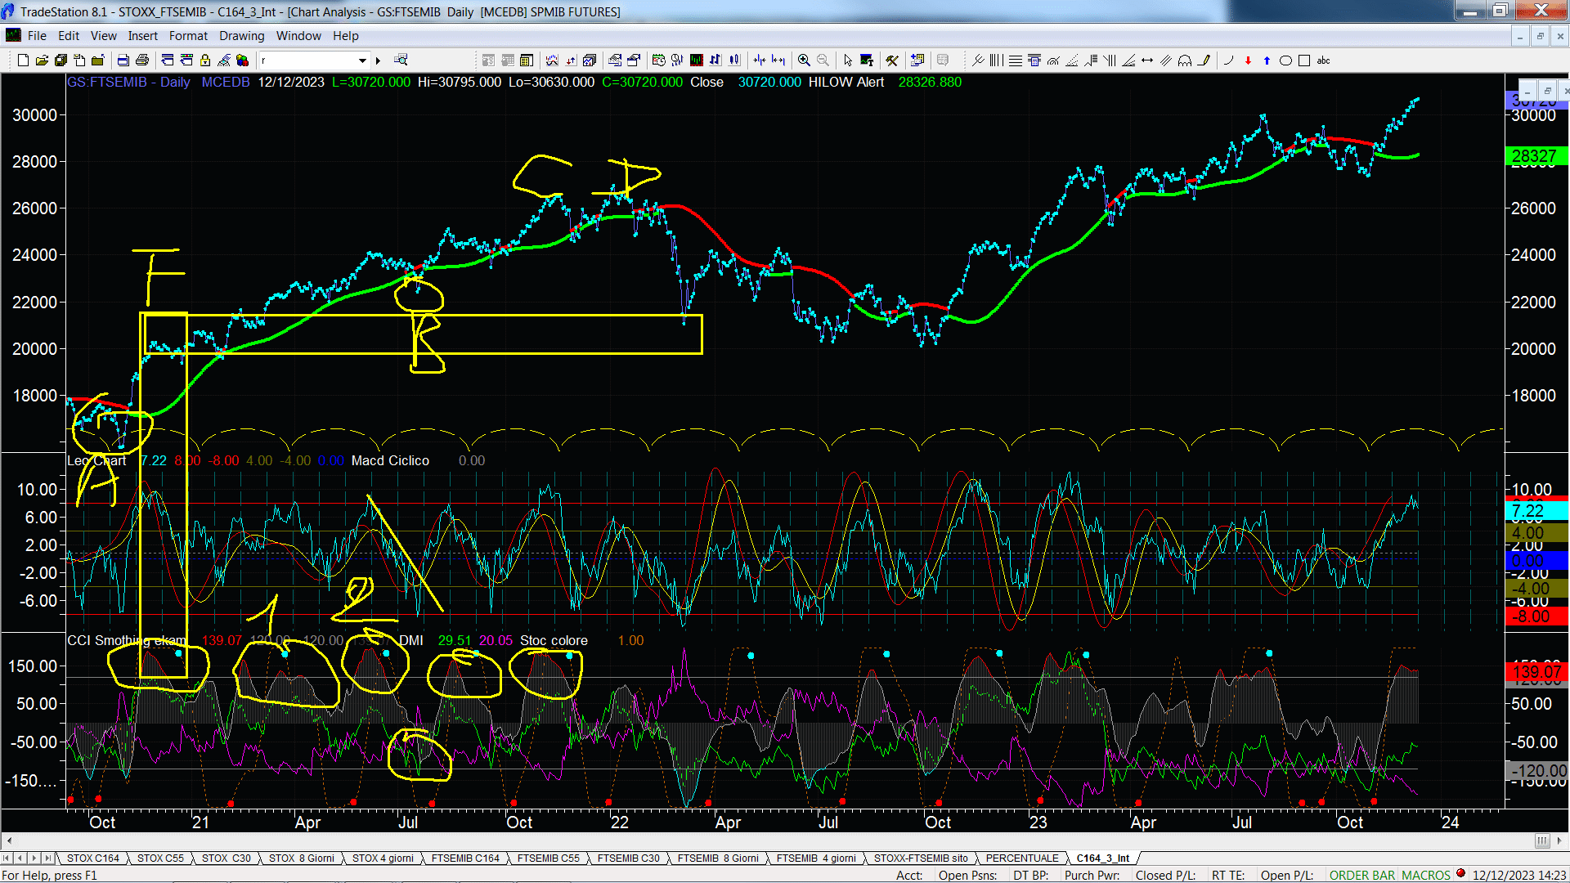
Task: Open the File menu
Action: [37, 36]
